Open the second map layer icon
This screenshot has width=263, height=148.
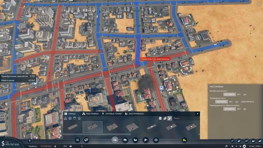coord(239,141)
